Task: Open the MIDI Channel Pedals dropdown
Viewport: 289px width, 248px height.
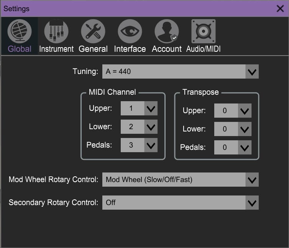Action: 151,145
